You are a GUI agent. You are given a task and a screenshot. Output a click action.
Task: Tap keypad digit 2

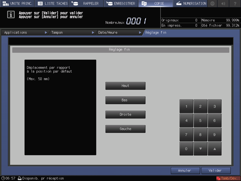tap(200, 106)
